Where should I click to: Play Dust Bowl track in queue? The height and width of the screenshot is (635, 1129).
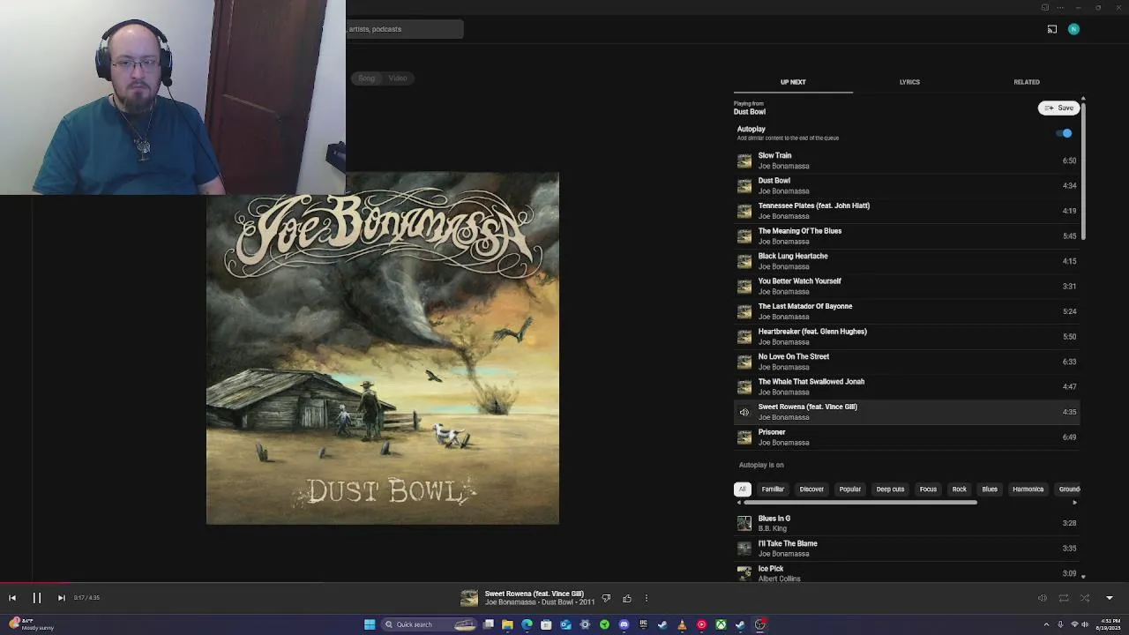click(907, 185)
